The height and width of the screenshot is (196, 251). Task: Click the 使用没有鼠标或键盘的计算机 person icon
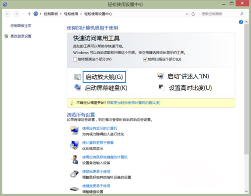[75, 159]
